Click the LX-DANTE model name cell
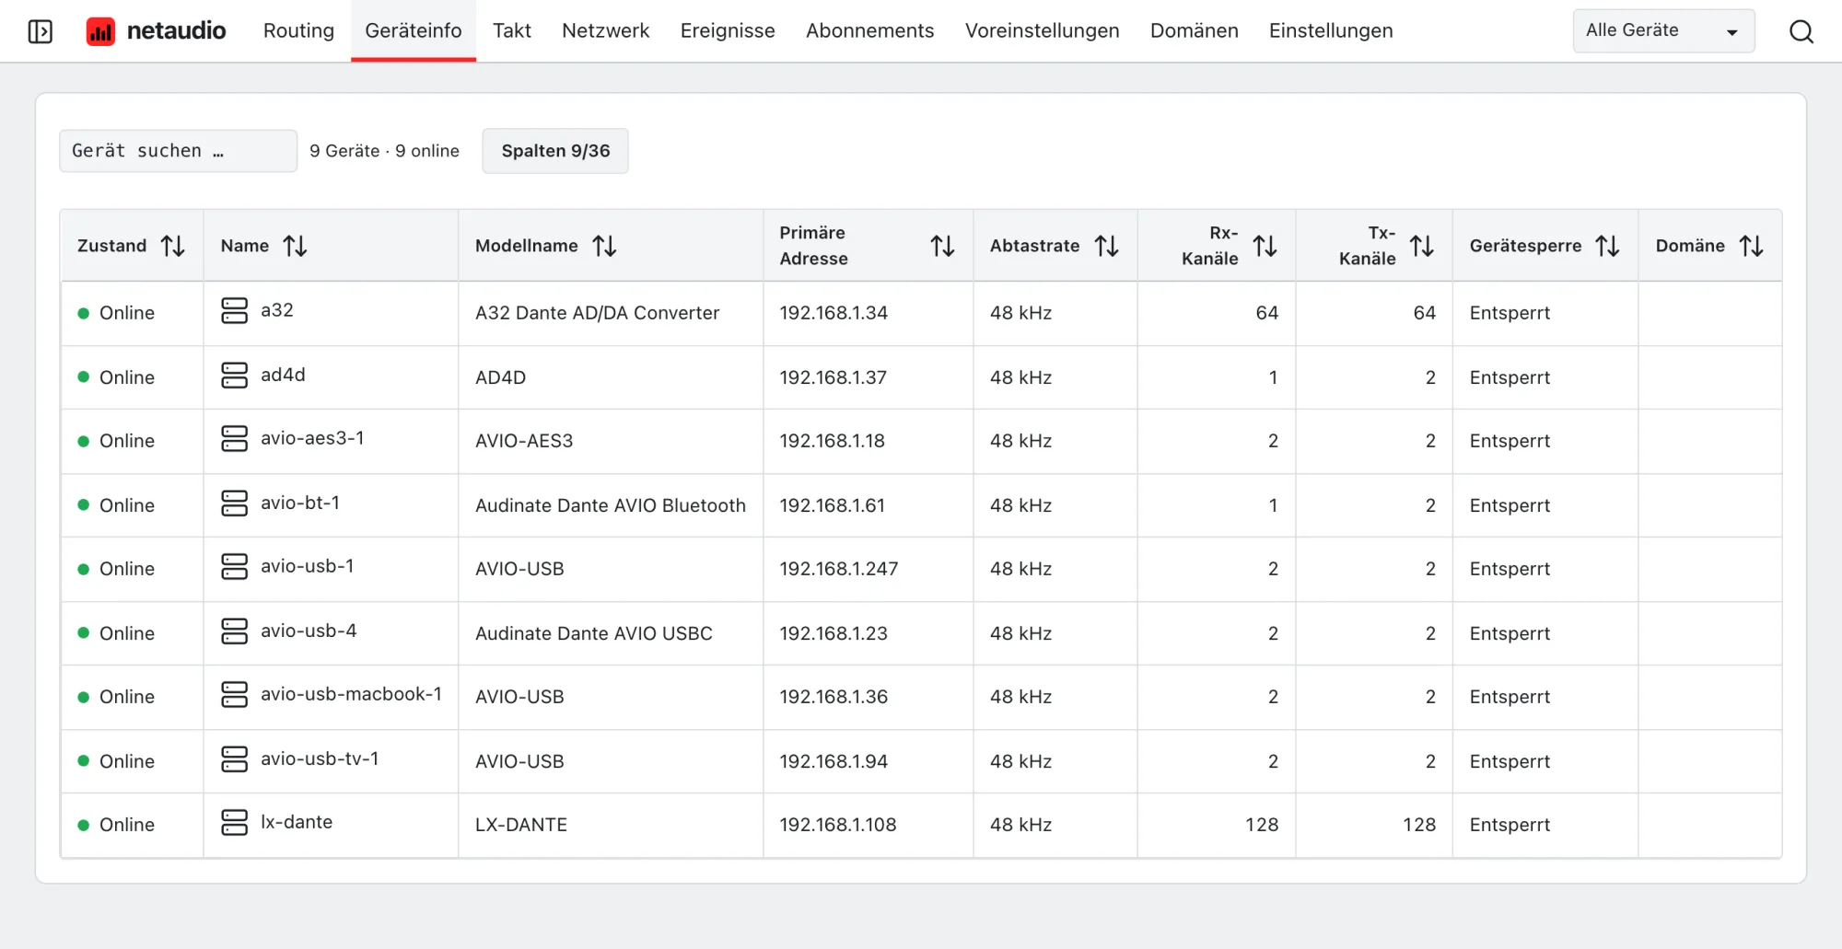Viewport: 1842px width, 949px height. coord(521,825)
